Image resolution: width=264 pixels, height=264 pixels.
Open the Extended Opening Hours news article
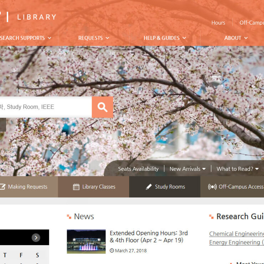[148, 237]
